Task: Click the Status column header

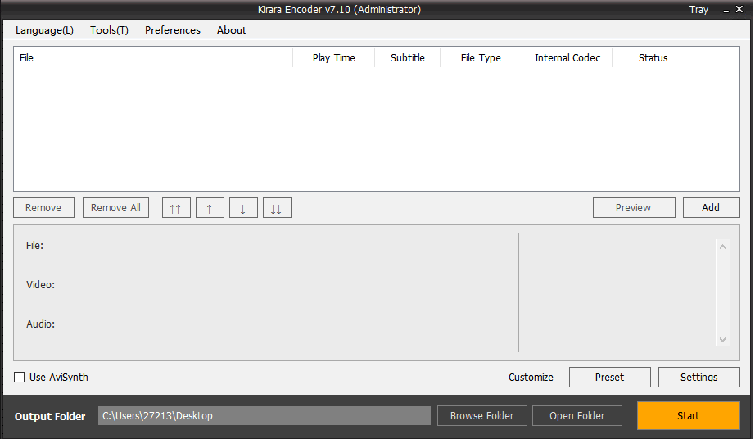Action: coord(653,58)
